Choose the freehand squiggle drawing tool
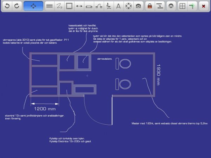 click(x=59, y=6)
